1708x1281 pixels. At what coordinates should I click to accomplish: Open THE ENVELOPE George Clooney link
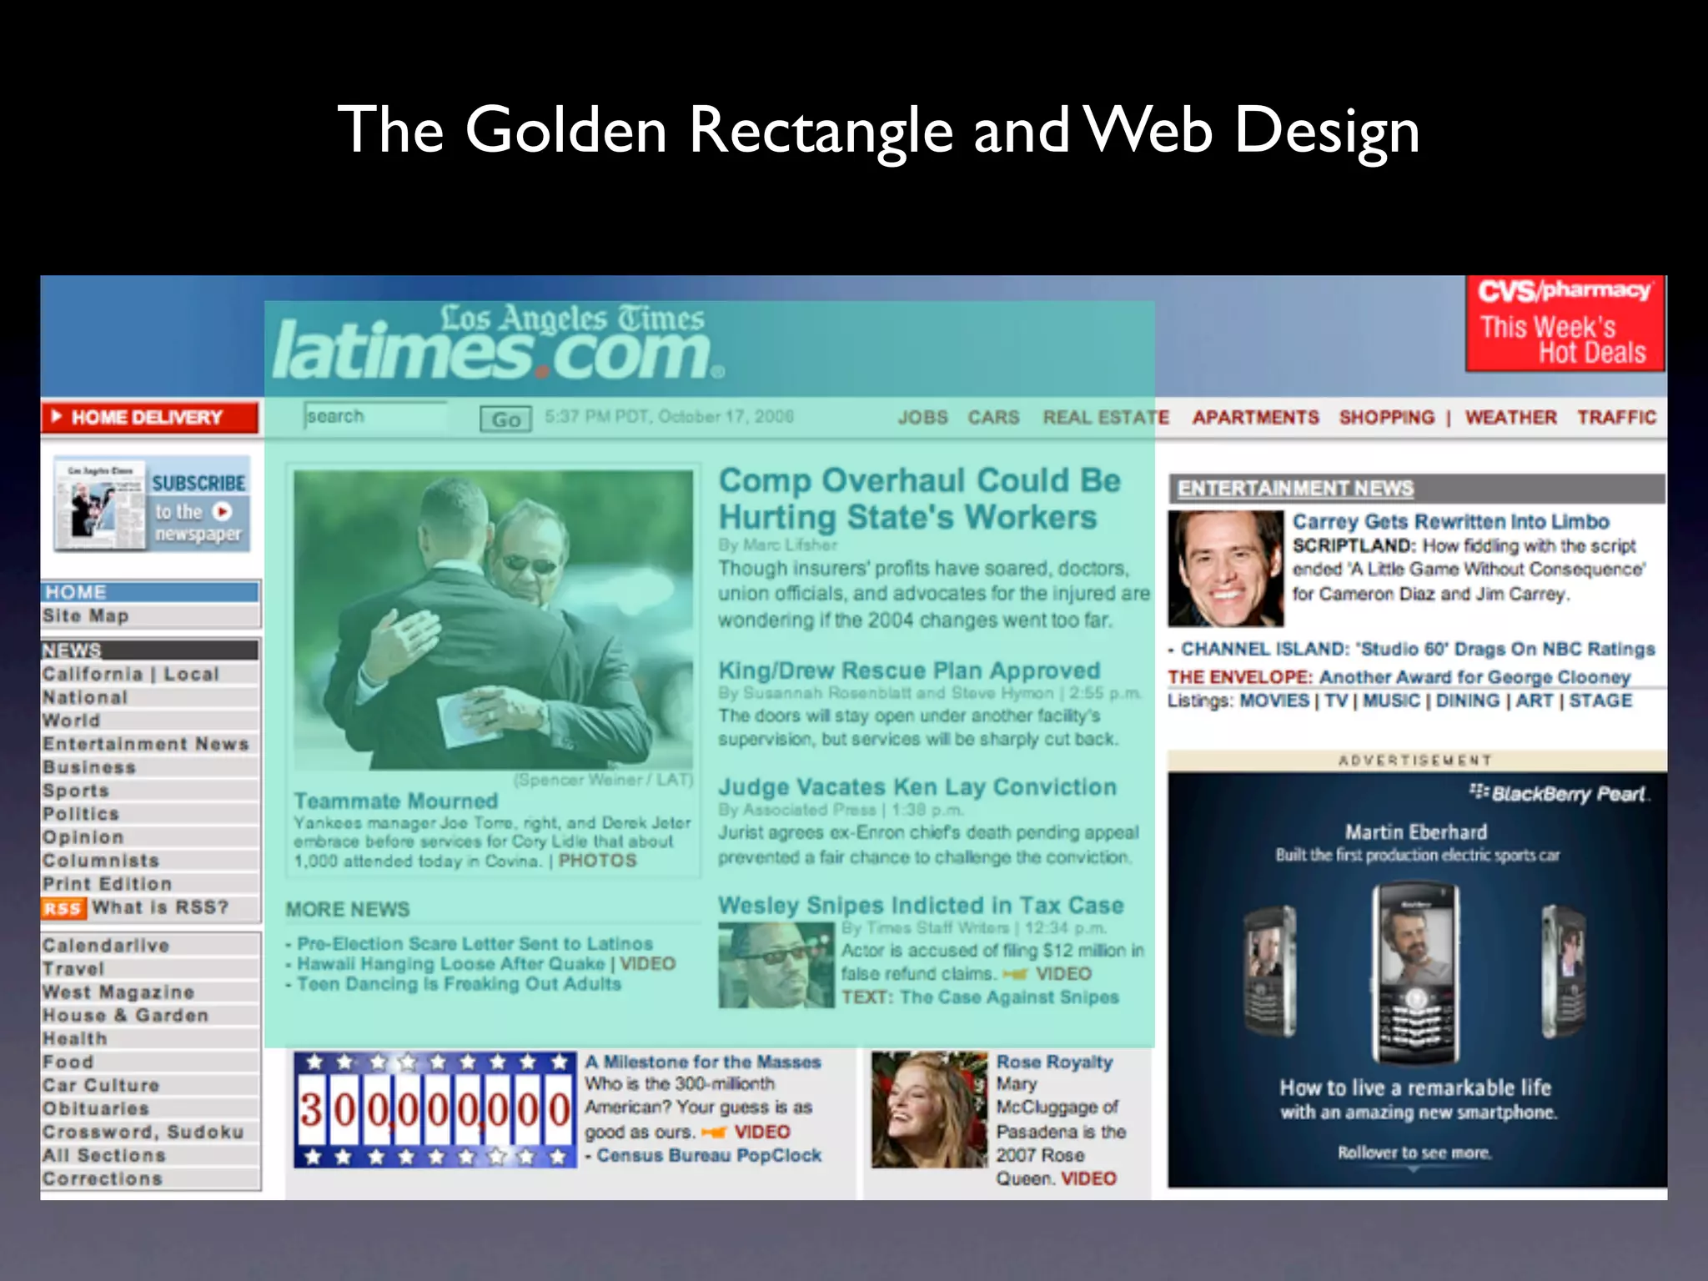click(1399, 677)
